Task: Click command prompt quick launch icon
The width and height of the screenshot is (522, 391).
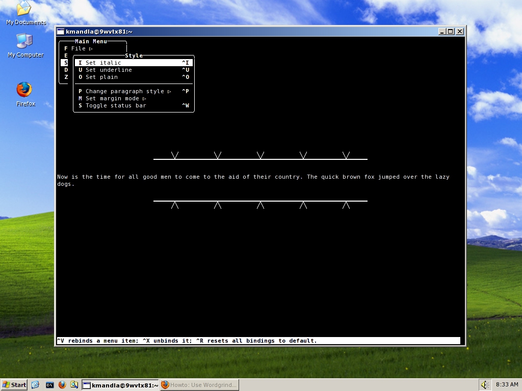Action: [x=49, y=385]
